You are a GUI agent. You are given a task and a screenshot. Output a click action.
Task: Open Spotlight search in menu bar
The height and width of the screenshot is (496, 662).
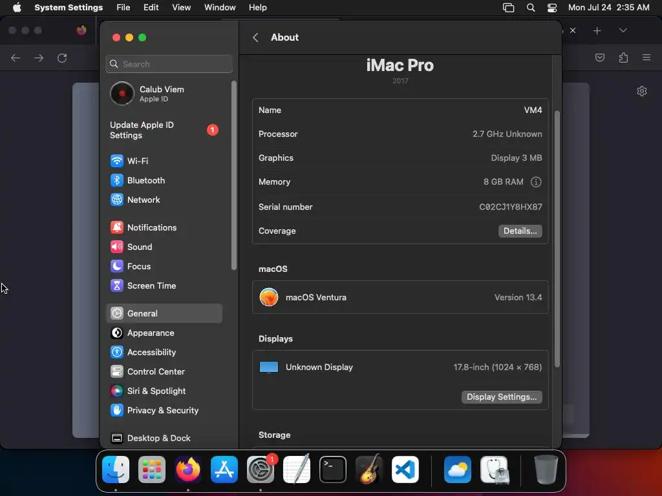531,8
